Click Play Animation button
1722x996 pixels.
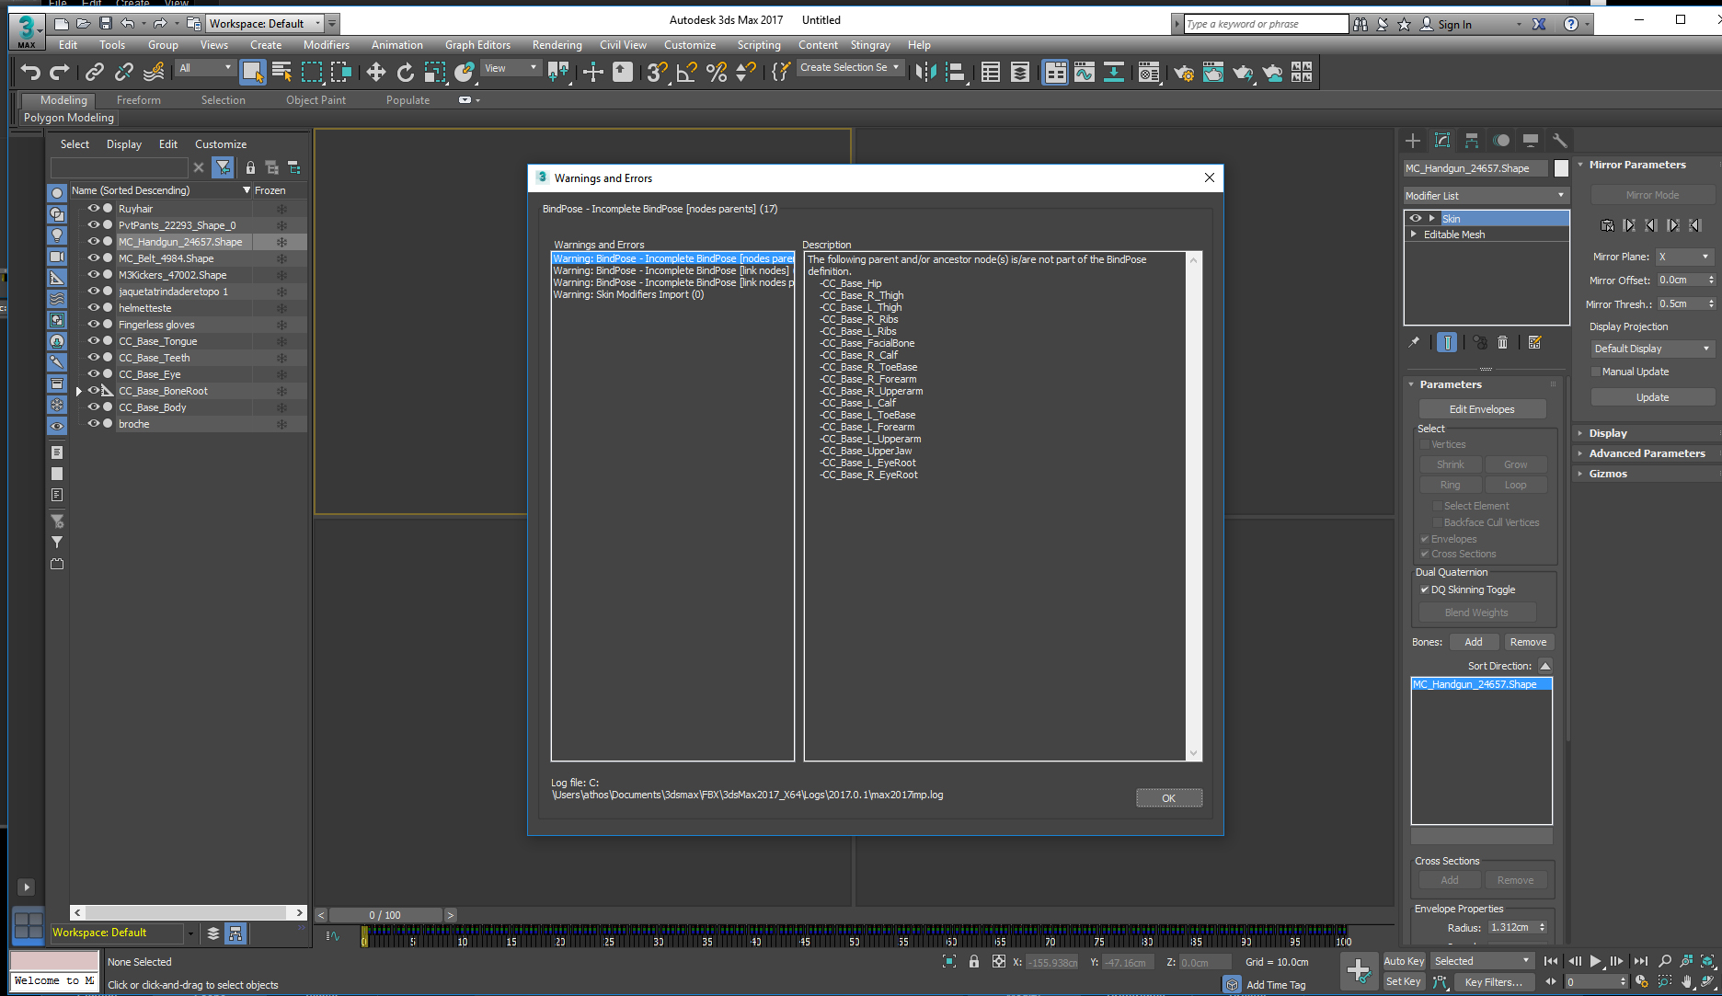click(1596, 961)
